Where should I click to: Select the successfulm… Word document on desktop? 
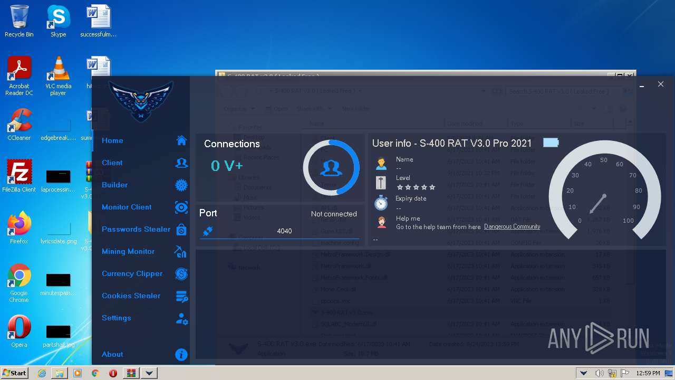click(x=98, y=21)
